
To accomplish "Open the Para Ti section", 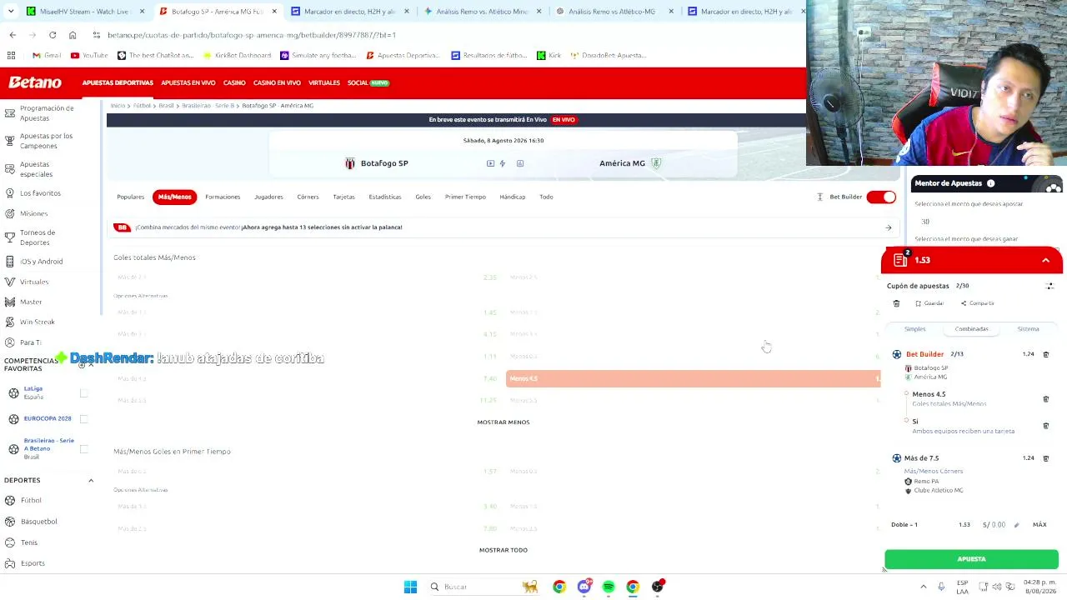I will [31, 342].
